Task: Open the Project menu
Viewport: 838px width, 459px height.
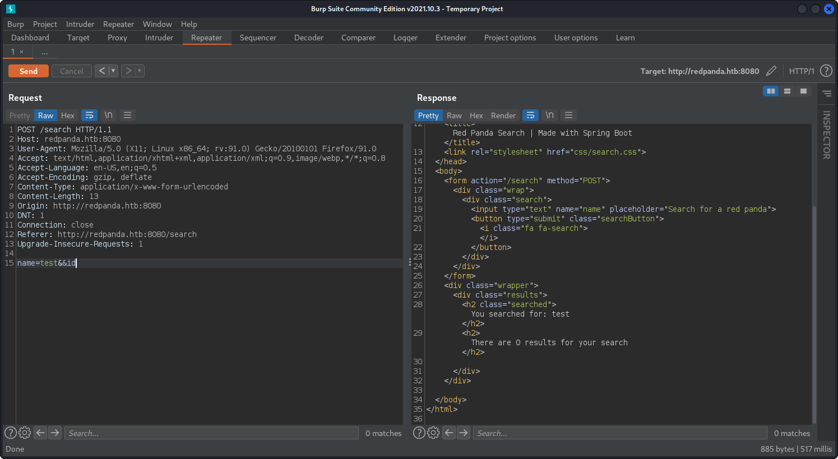Action: click(x=45, y=24)
